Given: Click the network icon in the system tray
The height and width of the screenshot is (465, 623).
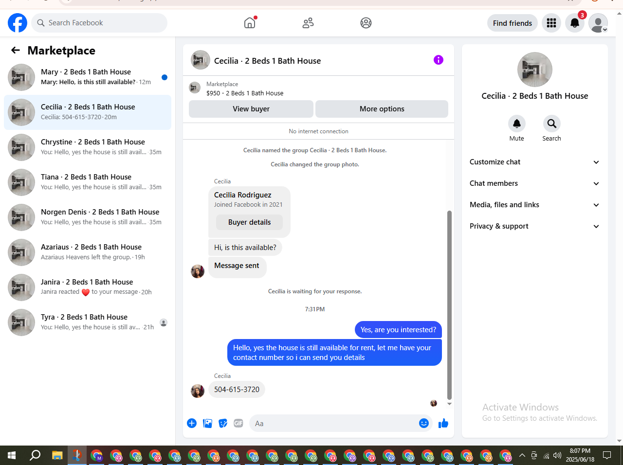Looking at the screenshot, I should [x=546, y=455].
